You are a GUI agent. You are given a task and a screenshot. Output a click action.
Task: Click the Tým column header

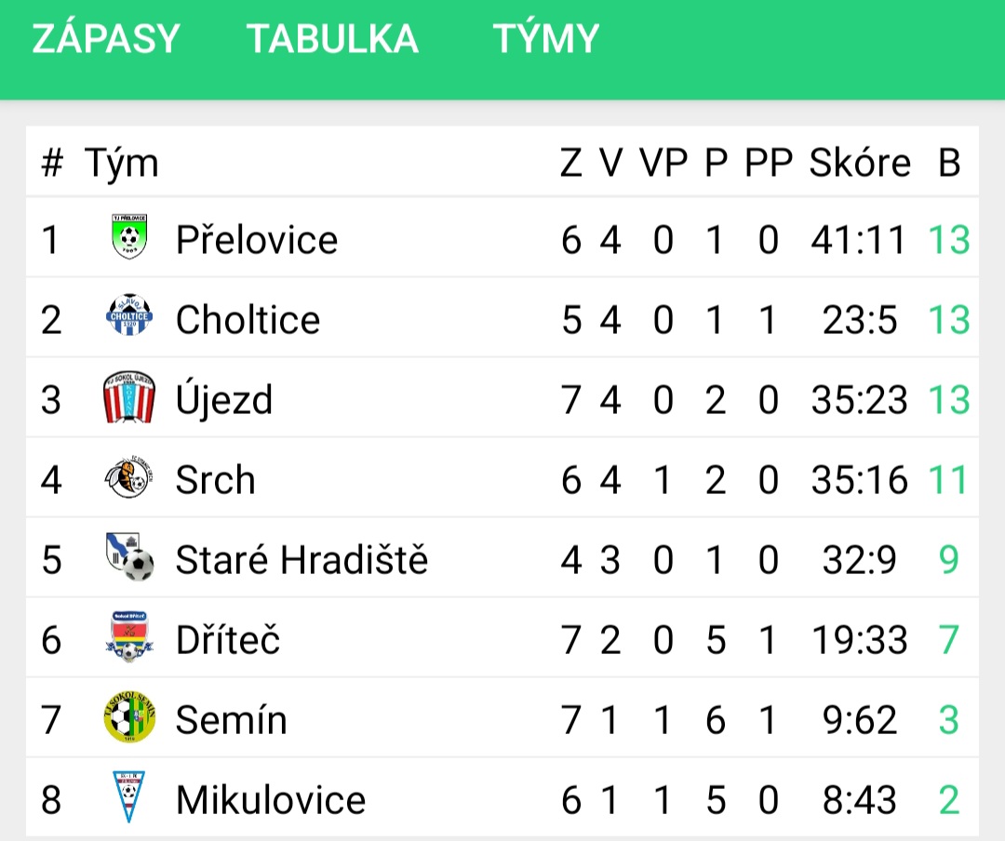coord(121,164)
